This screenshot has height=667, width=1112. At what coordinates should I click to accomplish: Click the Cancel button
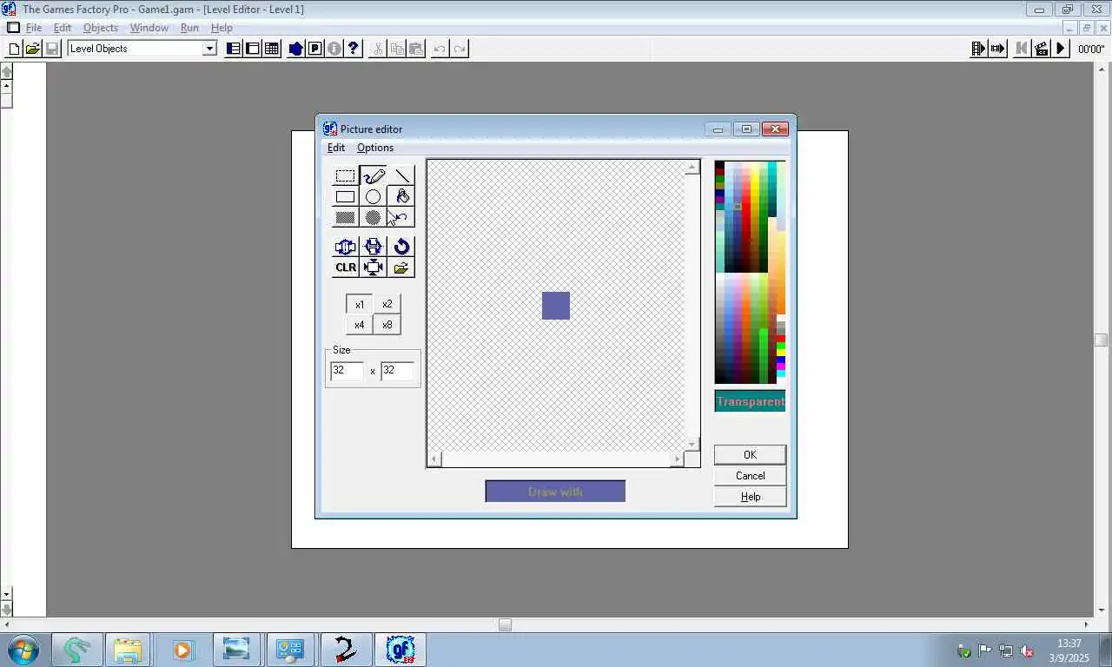750,476
